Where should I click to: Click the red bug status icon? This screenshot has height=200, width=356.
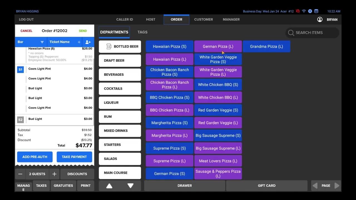click(298, 11)
